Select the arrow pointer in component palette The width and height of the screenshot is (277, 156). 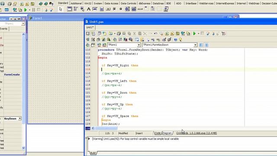click(x=61, y=9)
